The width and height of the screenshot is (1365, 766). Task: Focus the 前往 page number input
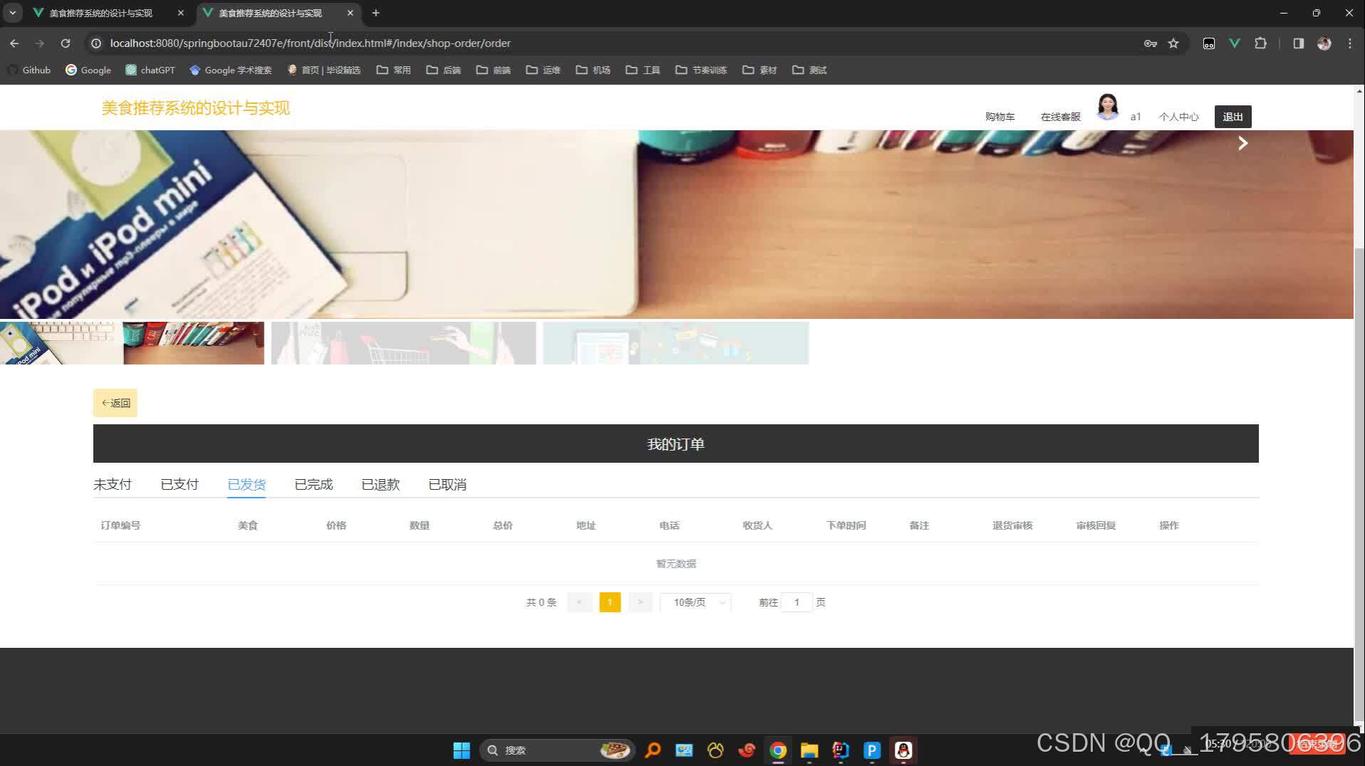coord(796,602)
